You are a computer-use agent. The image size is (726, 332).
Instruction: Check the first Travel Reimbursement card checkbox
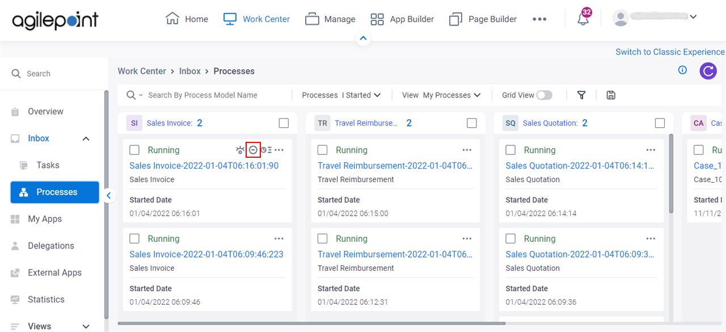click(x=322, y=150)
